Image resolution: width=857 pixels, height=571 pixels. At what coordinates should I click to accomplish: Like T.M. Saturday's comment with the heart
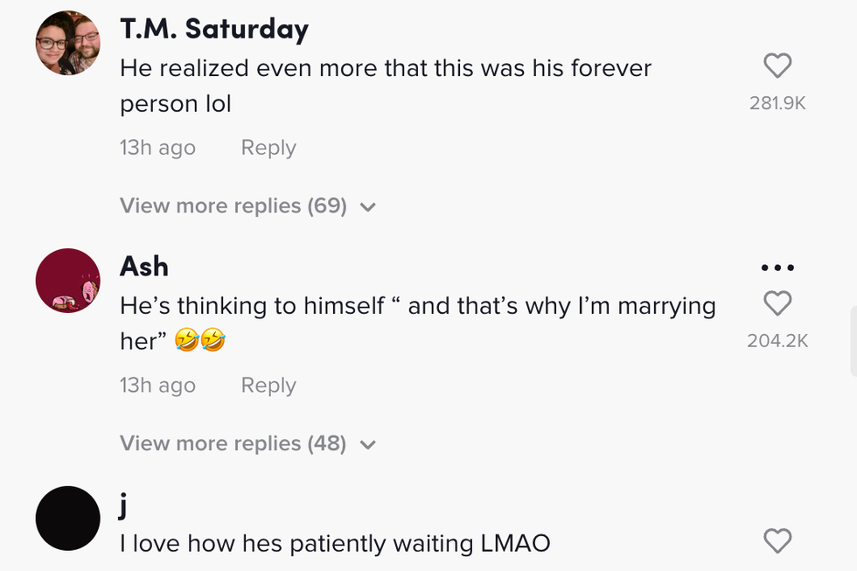pos(777,66)
